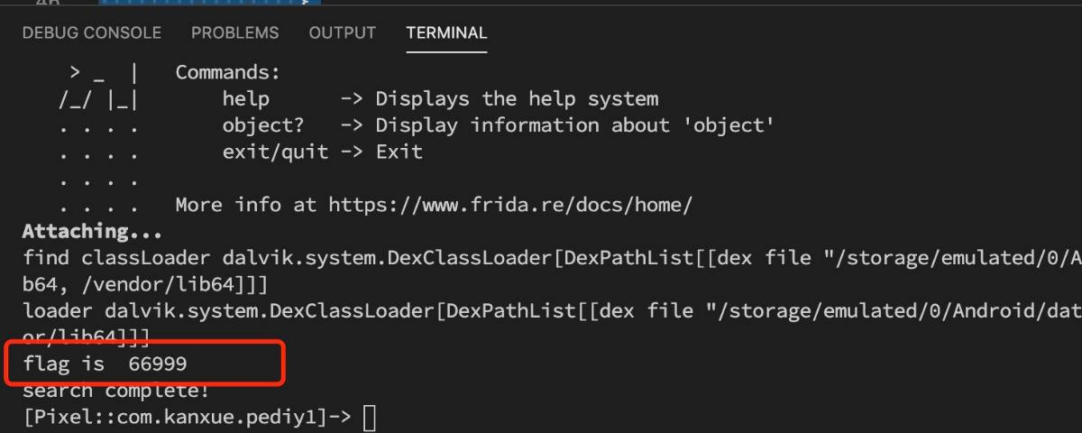The width and height of the screenshot is (1082, 433).
Task: Click the "flag is 66999" output line
Action: coord(105,364)
